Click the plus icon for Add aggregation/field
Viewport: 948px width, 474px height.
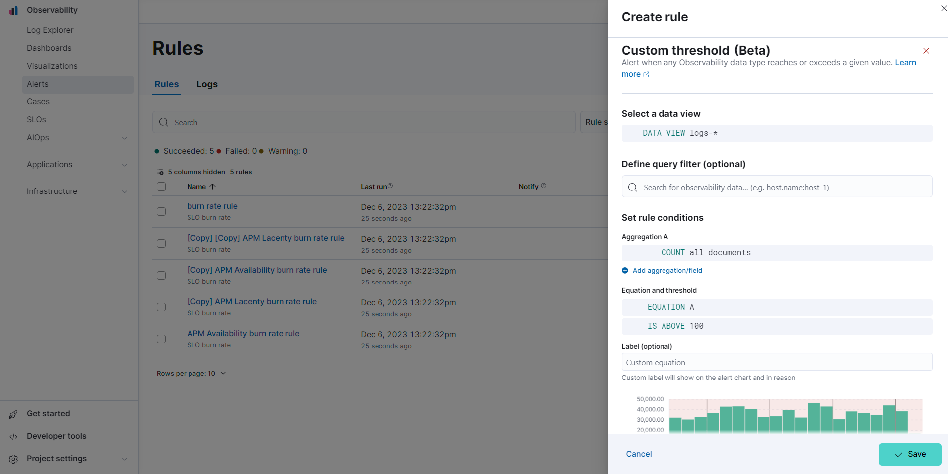625,271
